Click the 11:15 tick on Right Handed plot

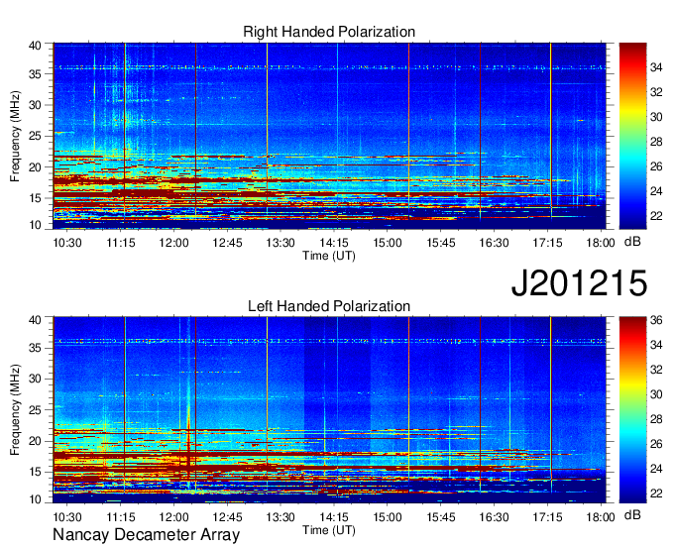click(x=121, y=243)
